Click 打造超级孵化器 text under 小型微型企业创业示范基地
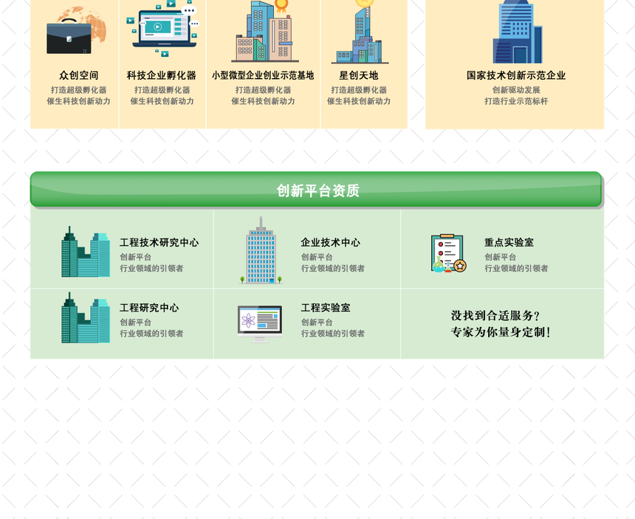The width and height of the screenshot is (635, 519). 263,90
